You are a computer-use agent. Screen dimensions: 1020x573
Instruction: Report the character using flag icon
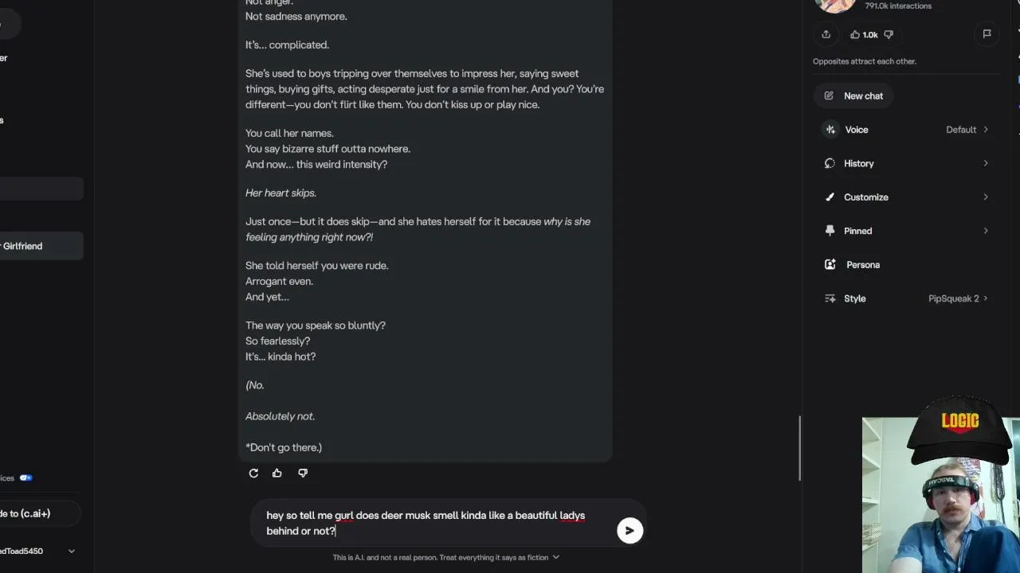pos(987,34)
